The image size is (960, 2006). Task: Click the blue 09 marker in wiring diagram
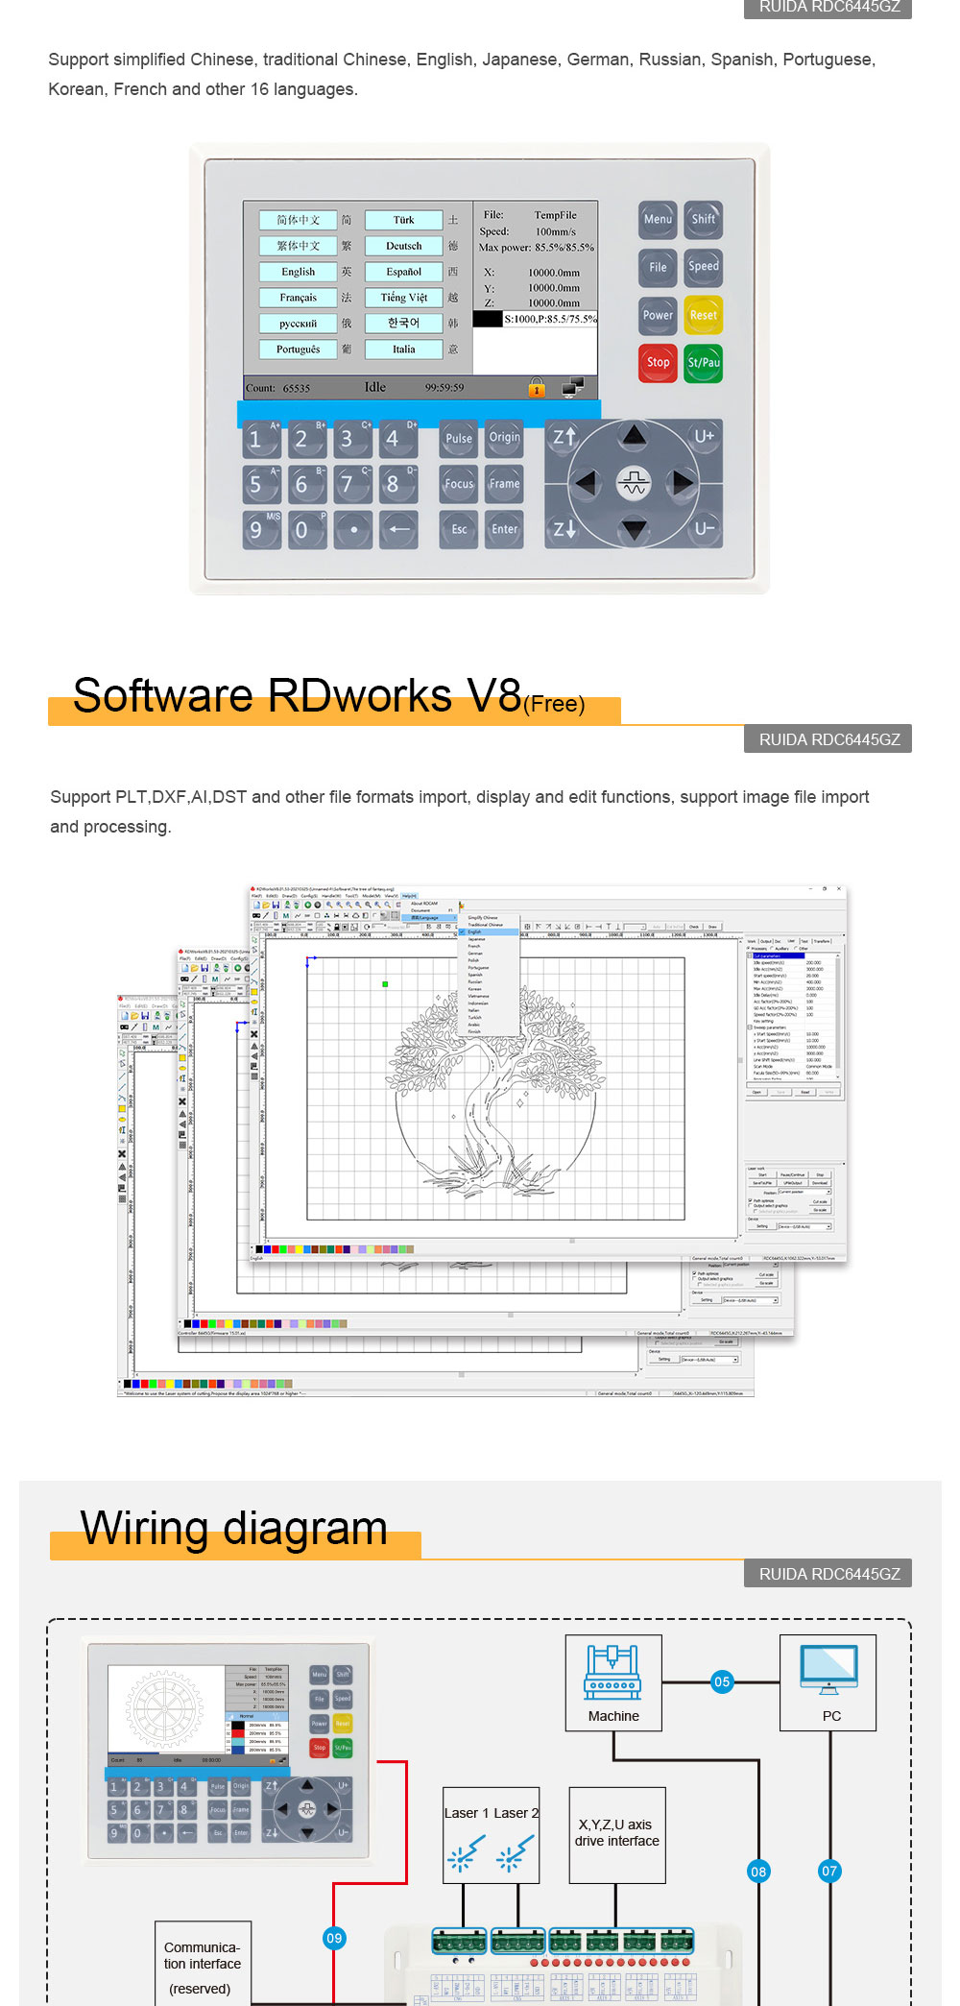point(334,1938)
